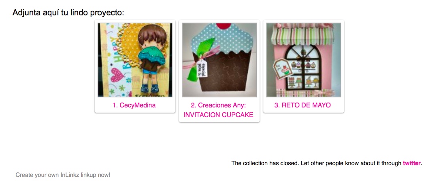Click the pink heart on the patterned paper

(x=117, y=75)
